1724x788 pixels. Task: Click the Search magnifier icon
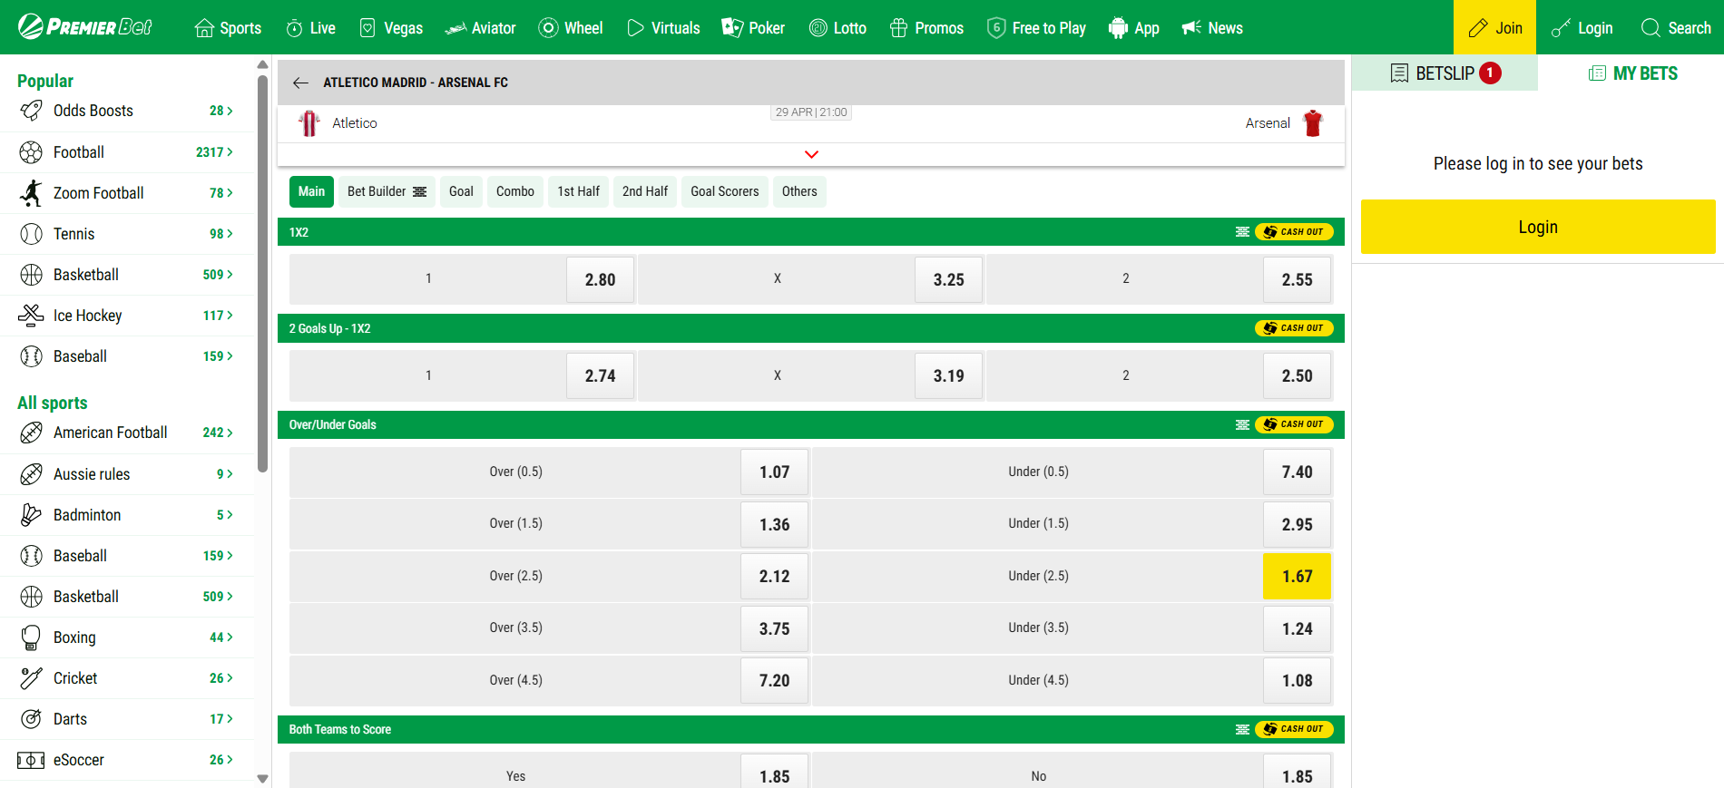coord(1651,28)
